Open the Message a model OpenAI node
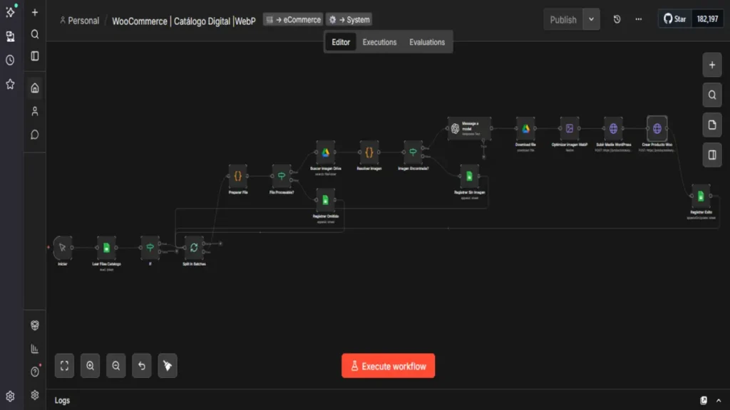 click(469, 127)
